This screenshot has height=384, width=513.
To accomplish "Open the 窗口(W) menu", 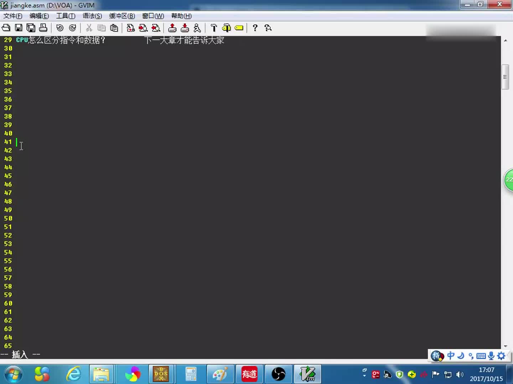I will pos(153,16).
